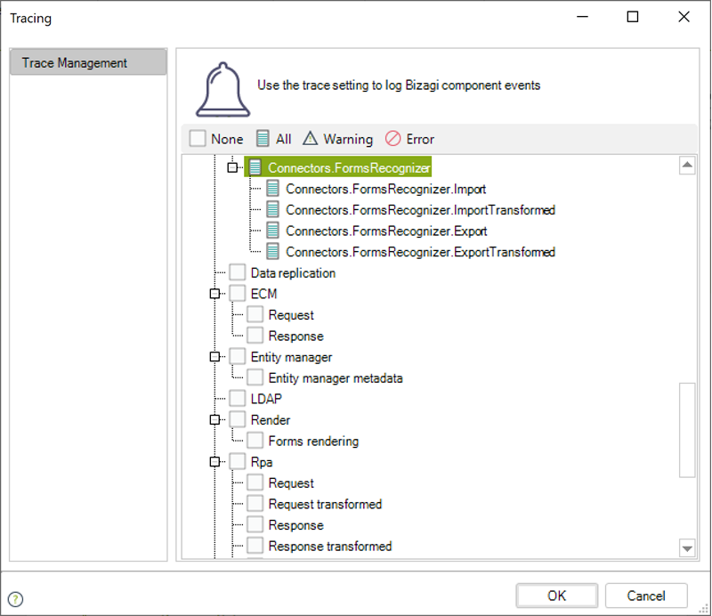
Task: Select the Warning trace level label
Action: pos(348,139)
